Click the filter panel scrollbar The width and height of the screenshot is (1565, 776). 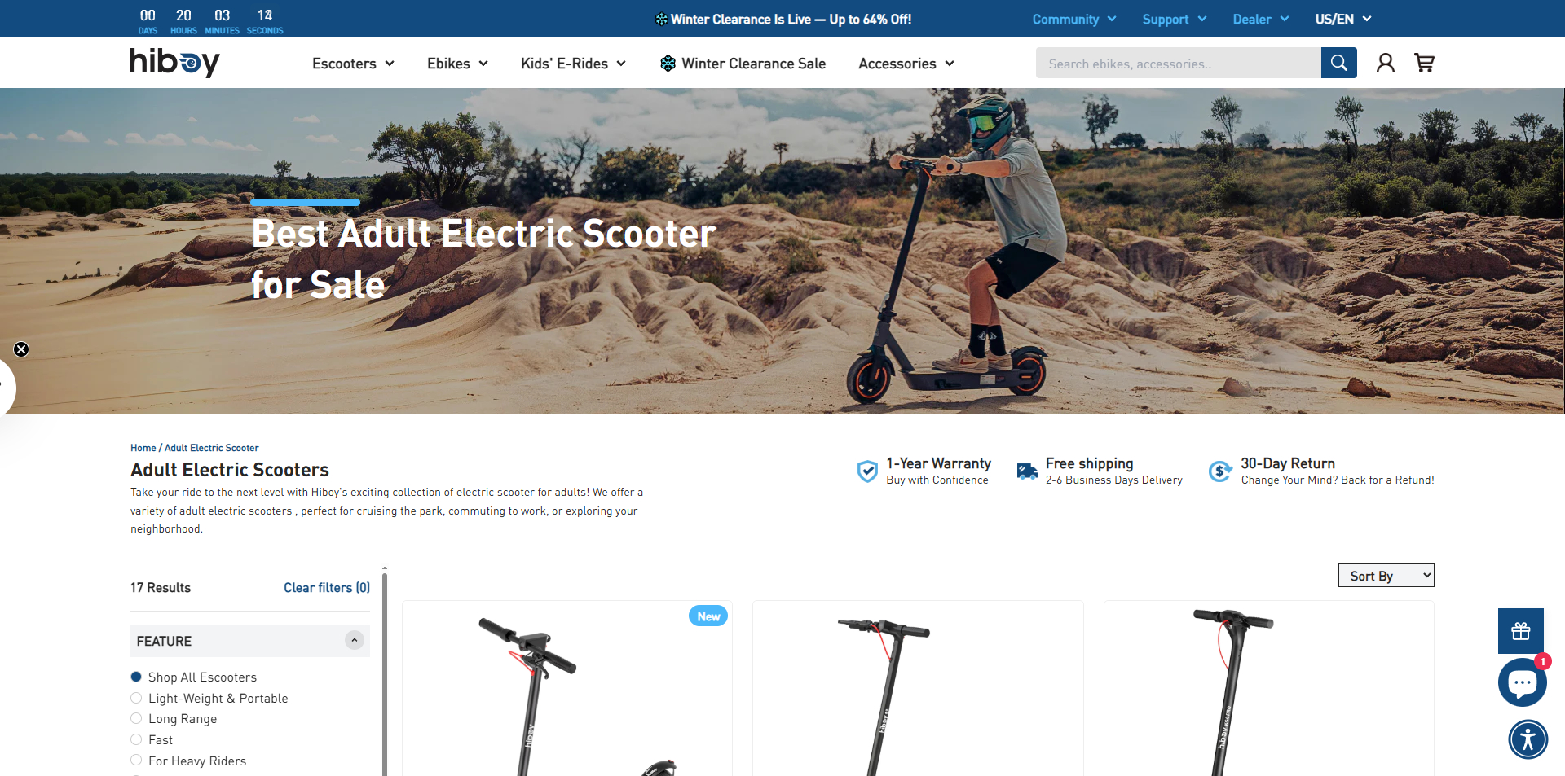pyautogui.click(x=385, y=671)
